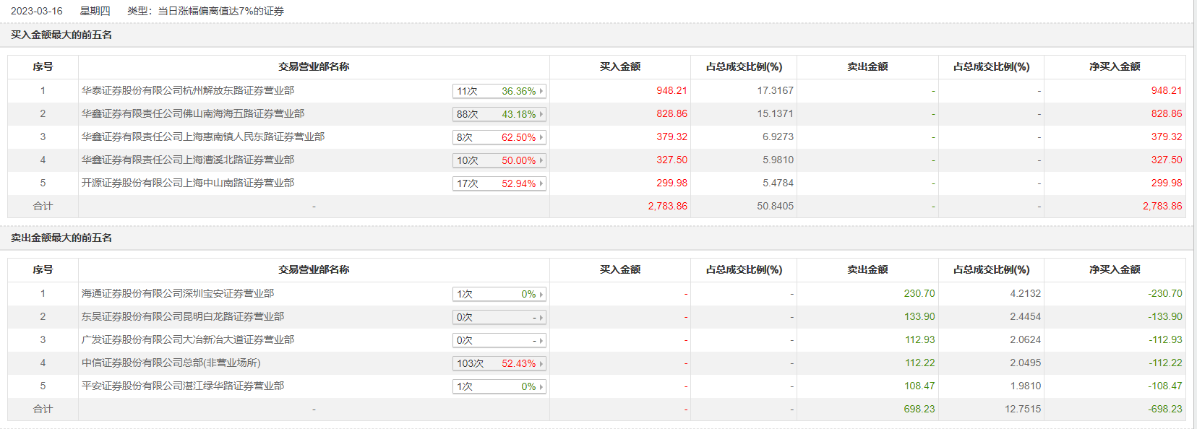The height and width of the screenshot is (429, 1197).
Task: Open 华鑫证券佛山南海海五路证券营业部 link
Action: 193,114
